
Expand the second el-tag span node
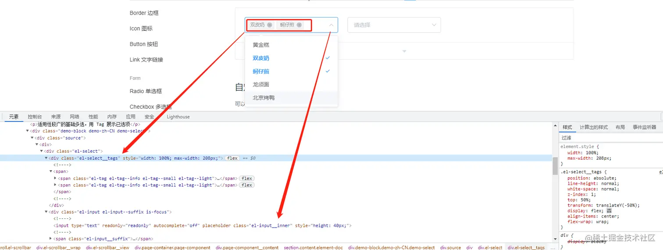point(55,185)
